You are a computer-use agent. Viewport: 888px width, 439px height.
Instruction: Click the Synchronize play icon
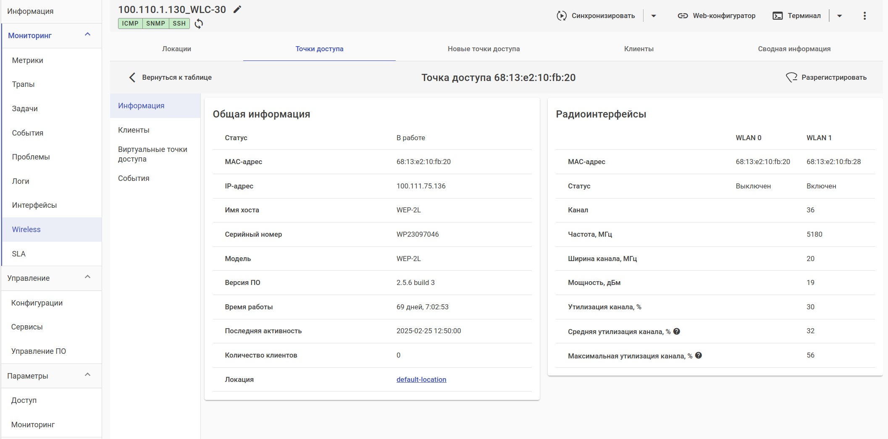[x=562, y=16]
